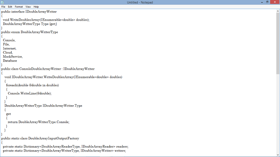Restore down the Notepad window
The height and width of the screenshot is (157, 280).
(x=267, y=2)
